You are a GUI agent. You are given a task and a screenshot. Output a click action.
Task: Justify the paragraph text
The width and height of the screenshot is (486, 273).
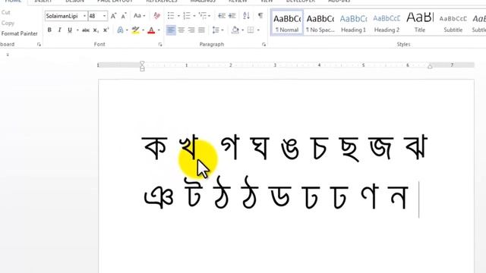click(x=201, y=30)
